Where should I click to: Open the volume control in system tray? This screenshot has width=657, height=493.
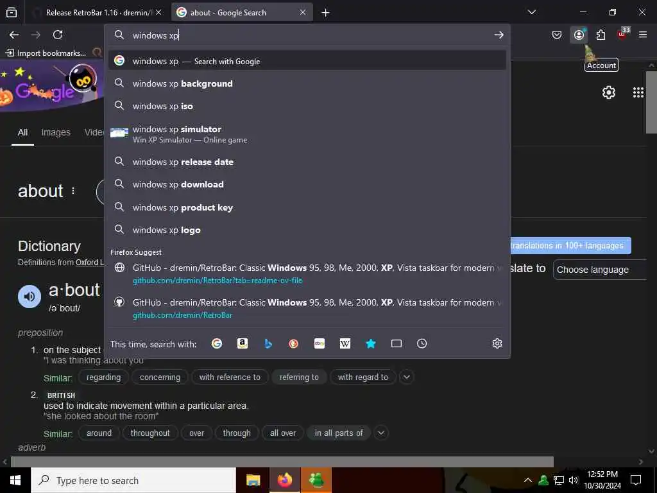574,480
